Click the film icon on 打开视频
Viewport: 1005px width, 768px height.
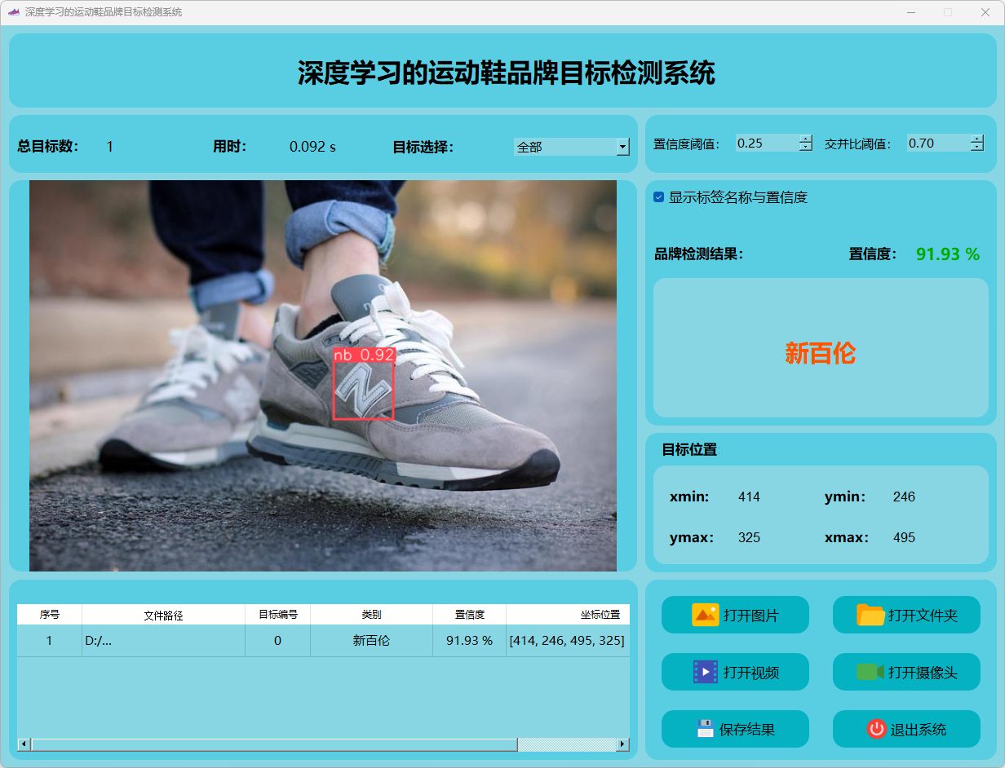point(705,672)
